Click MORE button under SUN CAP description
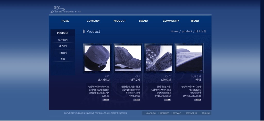264x121 pixels. click(x=198, y=100)
